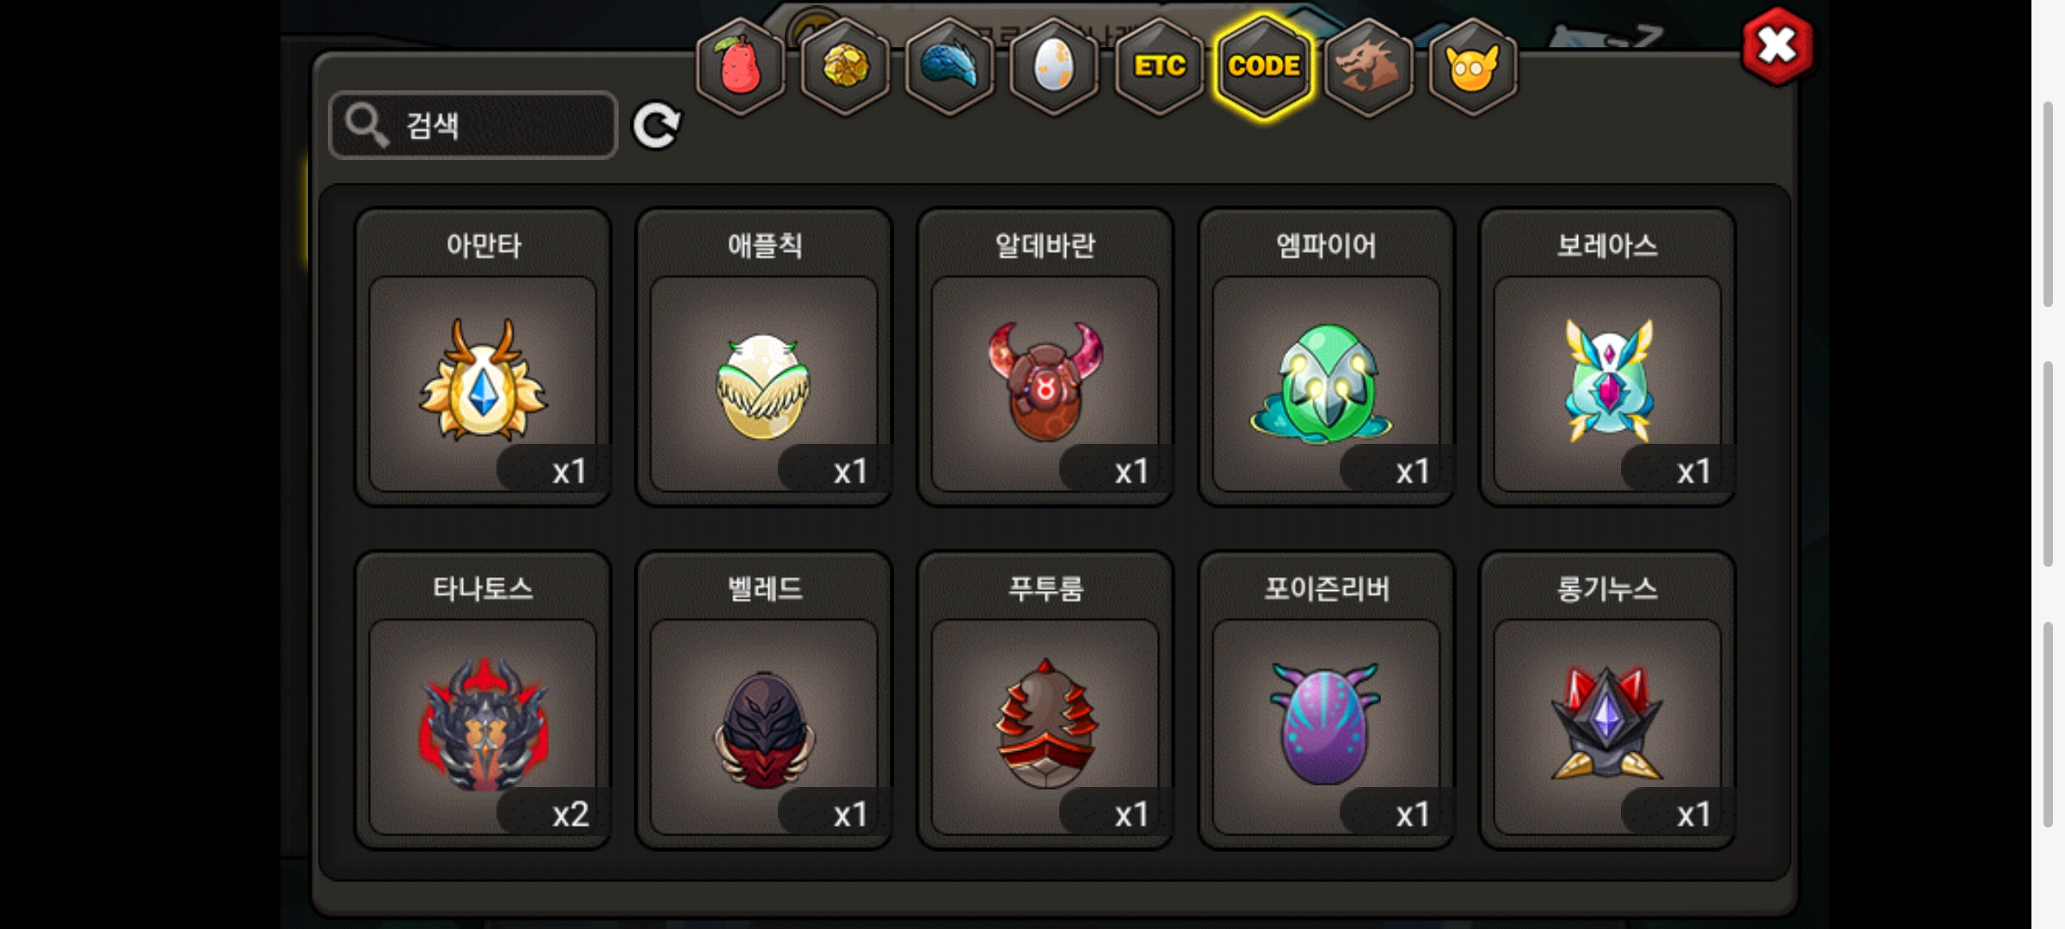Switch to the ETC tab

1159,66
